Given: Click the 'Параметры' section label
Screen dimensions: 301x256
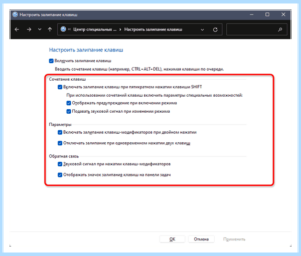Looking at the screenshot, I should [x=60, y=125].
